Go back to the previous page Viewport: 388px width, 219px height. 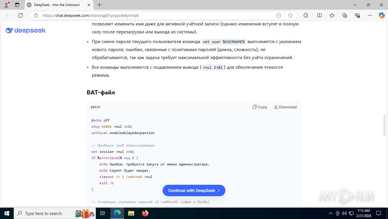[8, 15]
